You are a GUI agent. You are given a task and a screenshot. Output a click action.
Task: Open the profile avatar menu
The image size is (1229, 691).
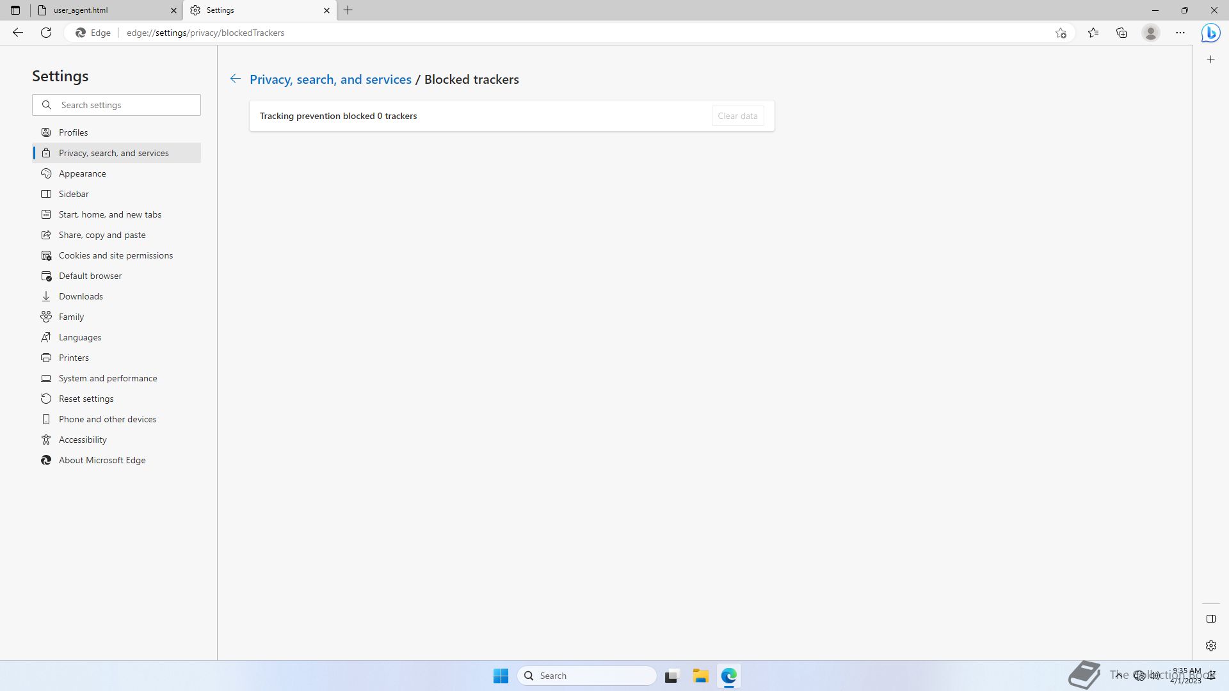point(1151,33)
